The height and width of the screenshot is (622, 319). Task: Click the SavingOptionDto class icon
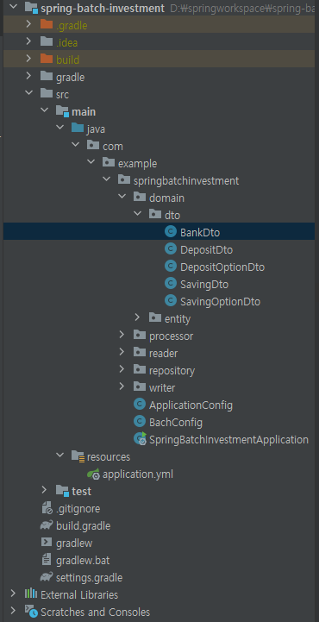171,301
